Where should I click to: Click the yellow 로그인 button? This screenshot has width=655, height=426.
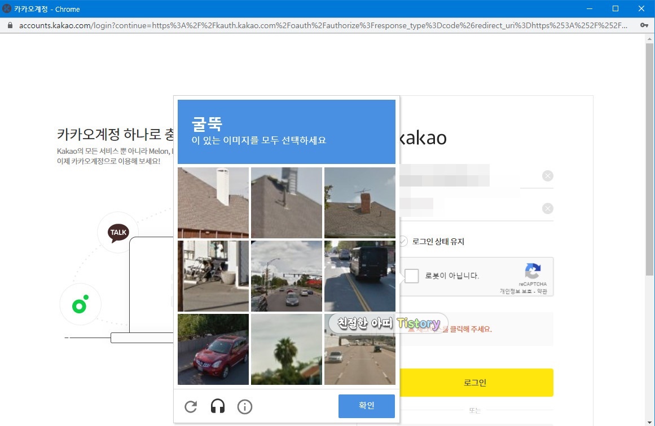coord(476,383)
